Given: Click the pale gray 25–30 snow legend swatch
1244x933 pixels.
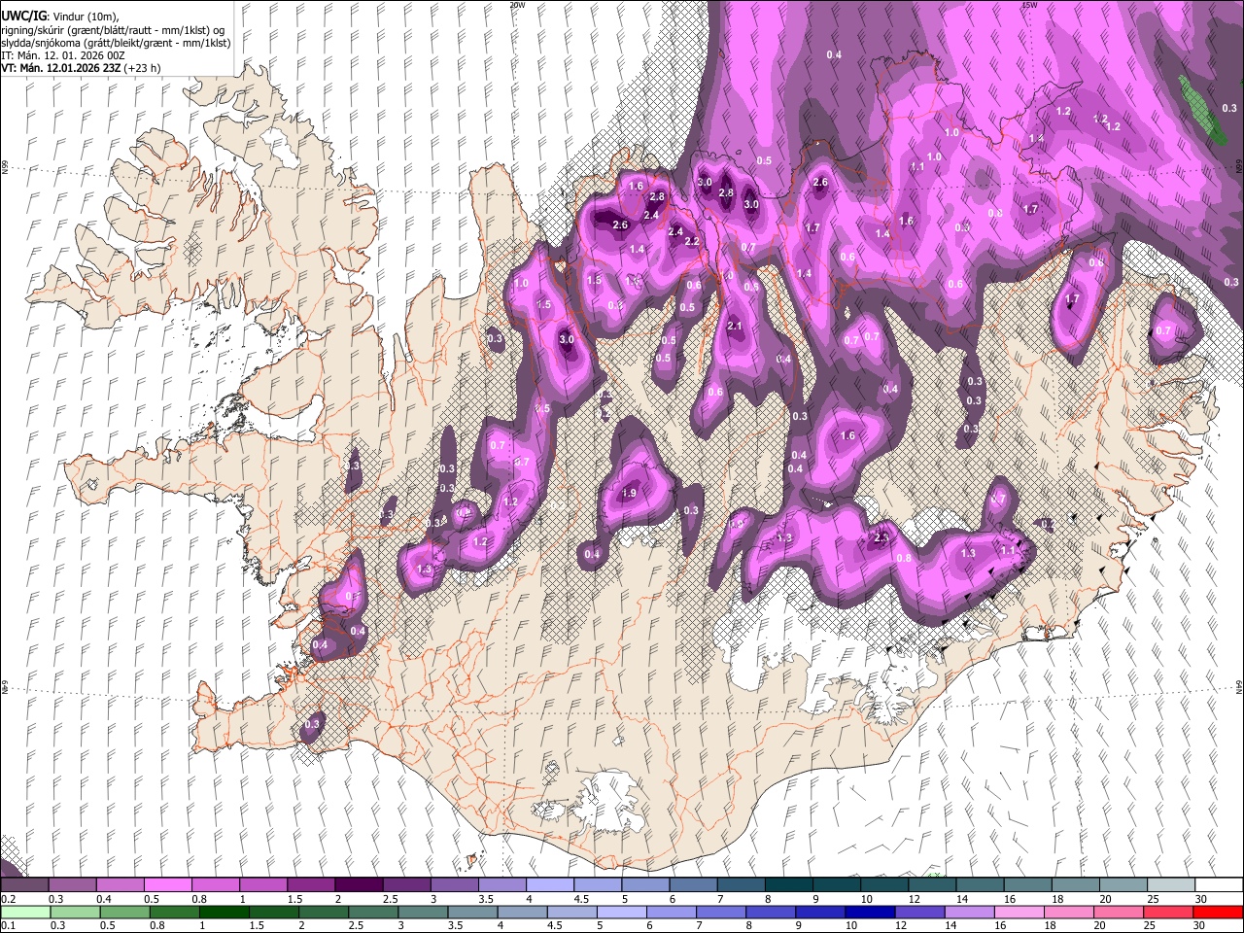Looking at the screenshot, I should point(1171,884).
